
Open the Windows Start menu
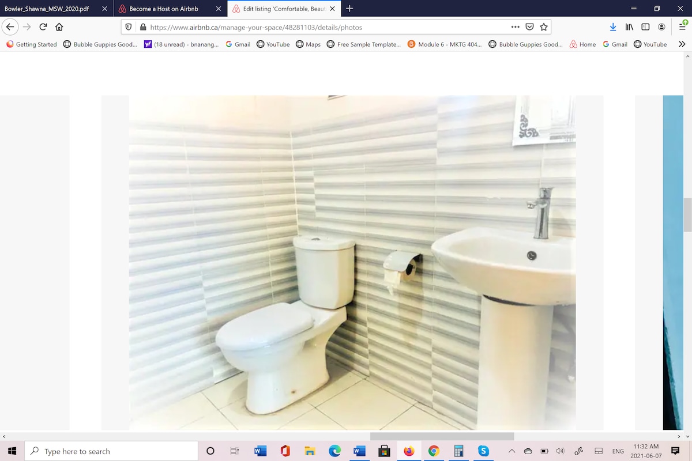(12, 451)
